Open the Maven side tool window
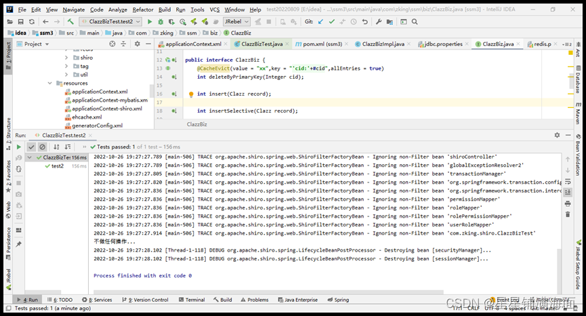The width and height of the screenshot is (586, 316). coord(579,113)
